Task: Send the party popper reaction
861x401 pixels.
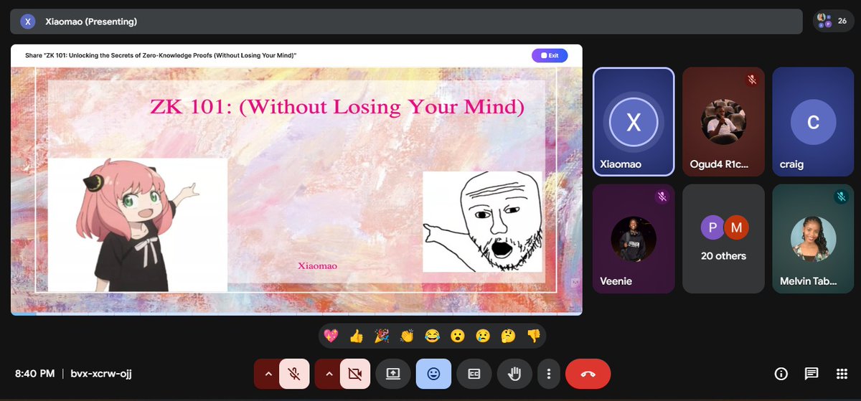Action: point(381,335)
